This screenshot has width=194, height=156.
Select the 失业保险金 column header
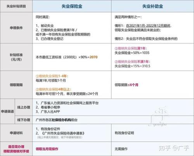[x=72, y=6]
